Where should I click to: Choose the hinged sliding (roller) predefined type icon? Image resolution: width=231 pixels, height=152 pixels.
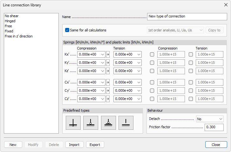click(108, 123)
